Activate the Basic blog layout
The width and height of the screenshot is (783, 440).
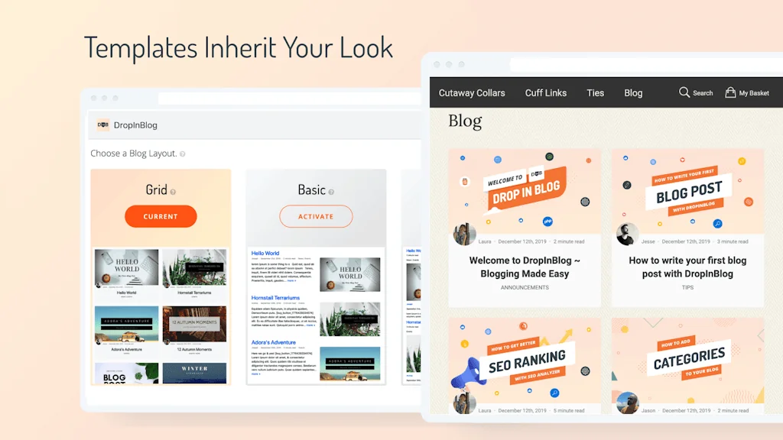[x=316, y=216]
